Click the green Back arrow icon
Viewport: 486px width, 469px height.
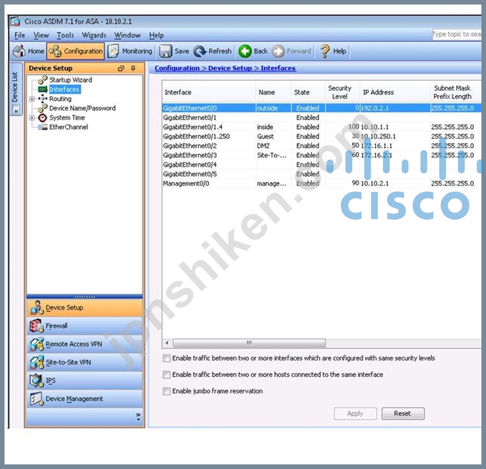point(245,51)
